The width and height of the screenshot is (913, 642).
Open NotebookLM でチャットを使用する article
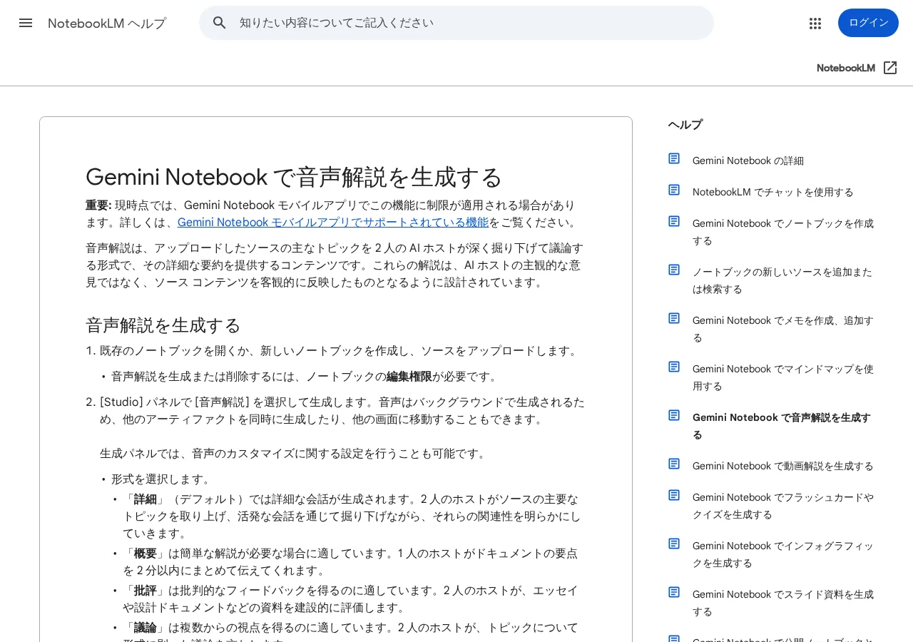(773, 192)
